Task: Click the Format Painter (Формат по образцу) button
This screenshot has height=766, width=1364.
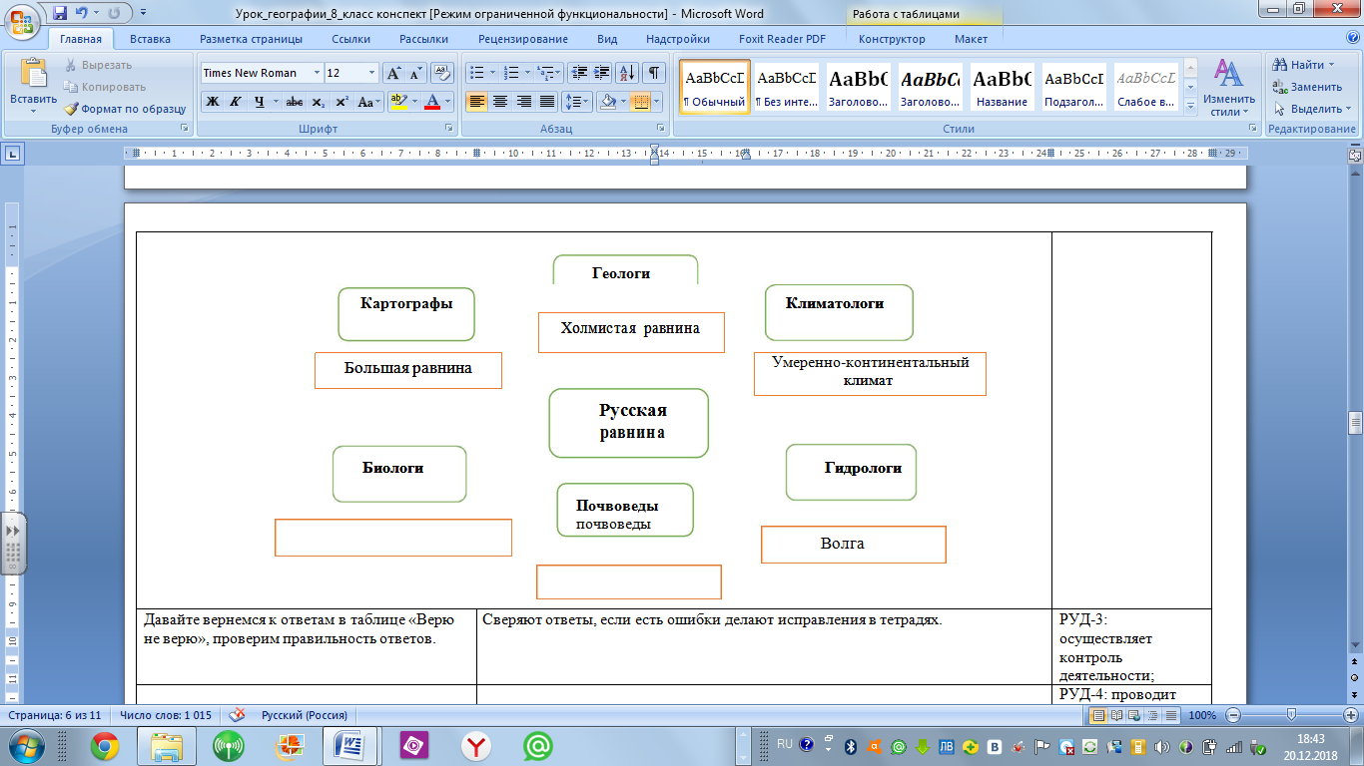Action: coord(125,109)
